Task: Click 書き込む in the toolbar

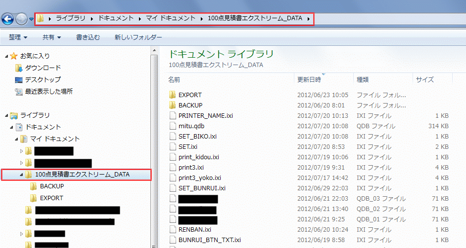Action: pos(88,37)
